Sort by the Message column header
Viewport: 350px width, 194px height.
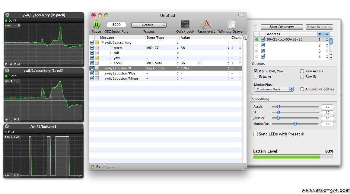click(122, 38)
